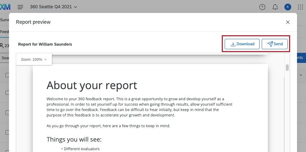
Task: Open the hamburger navigation menu
Action: tap(20, 7)
